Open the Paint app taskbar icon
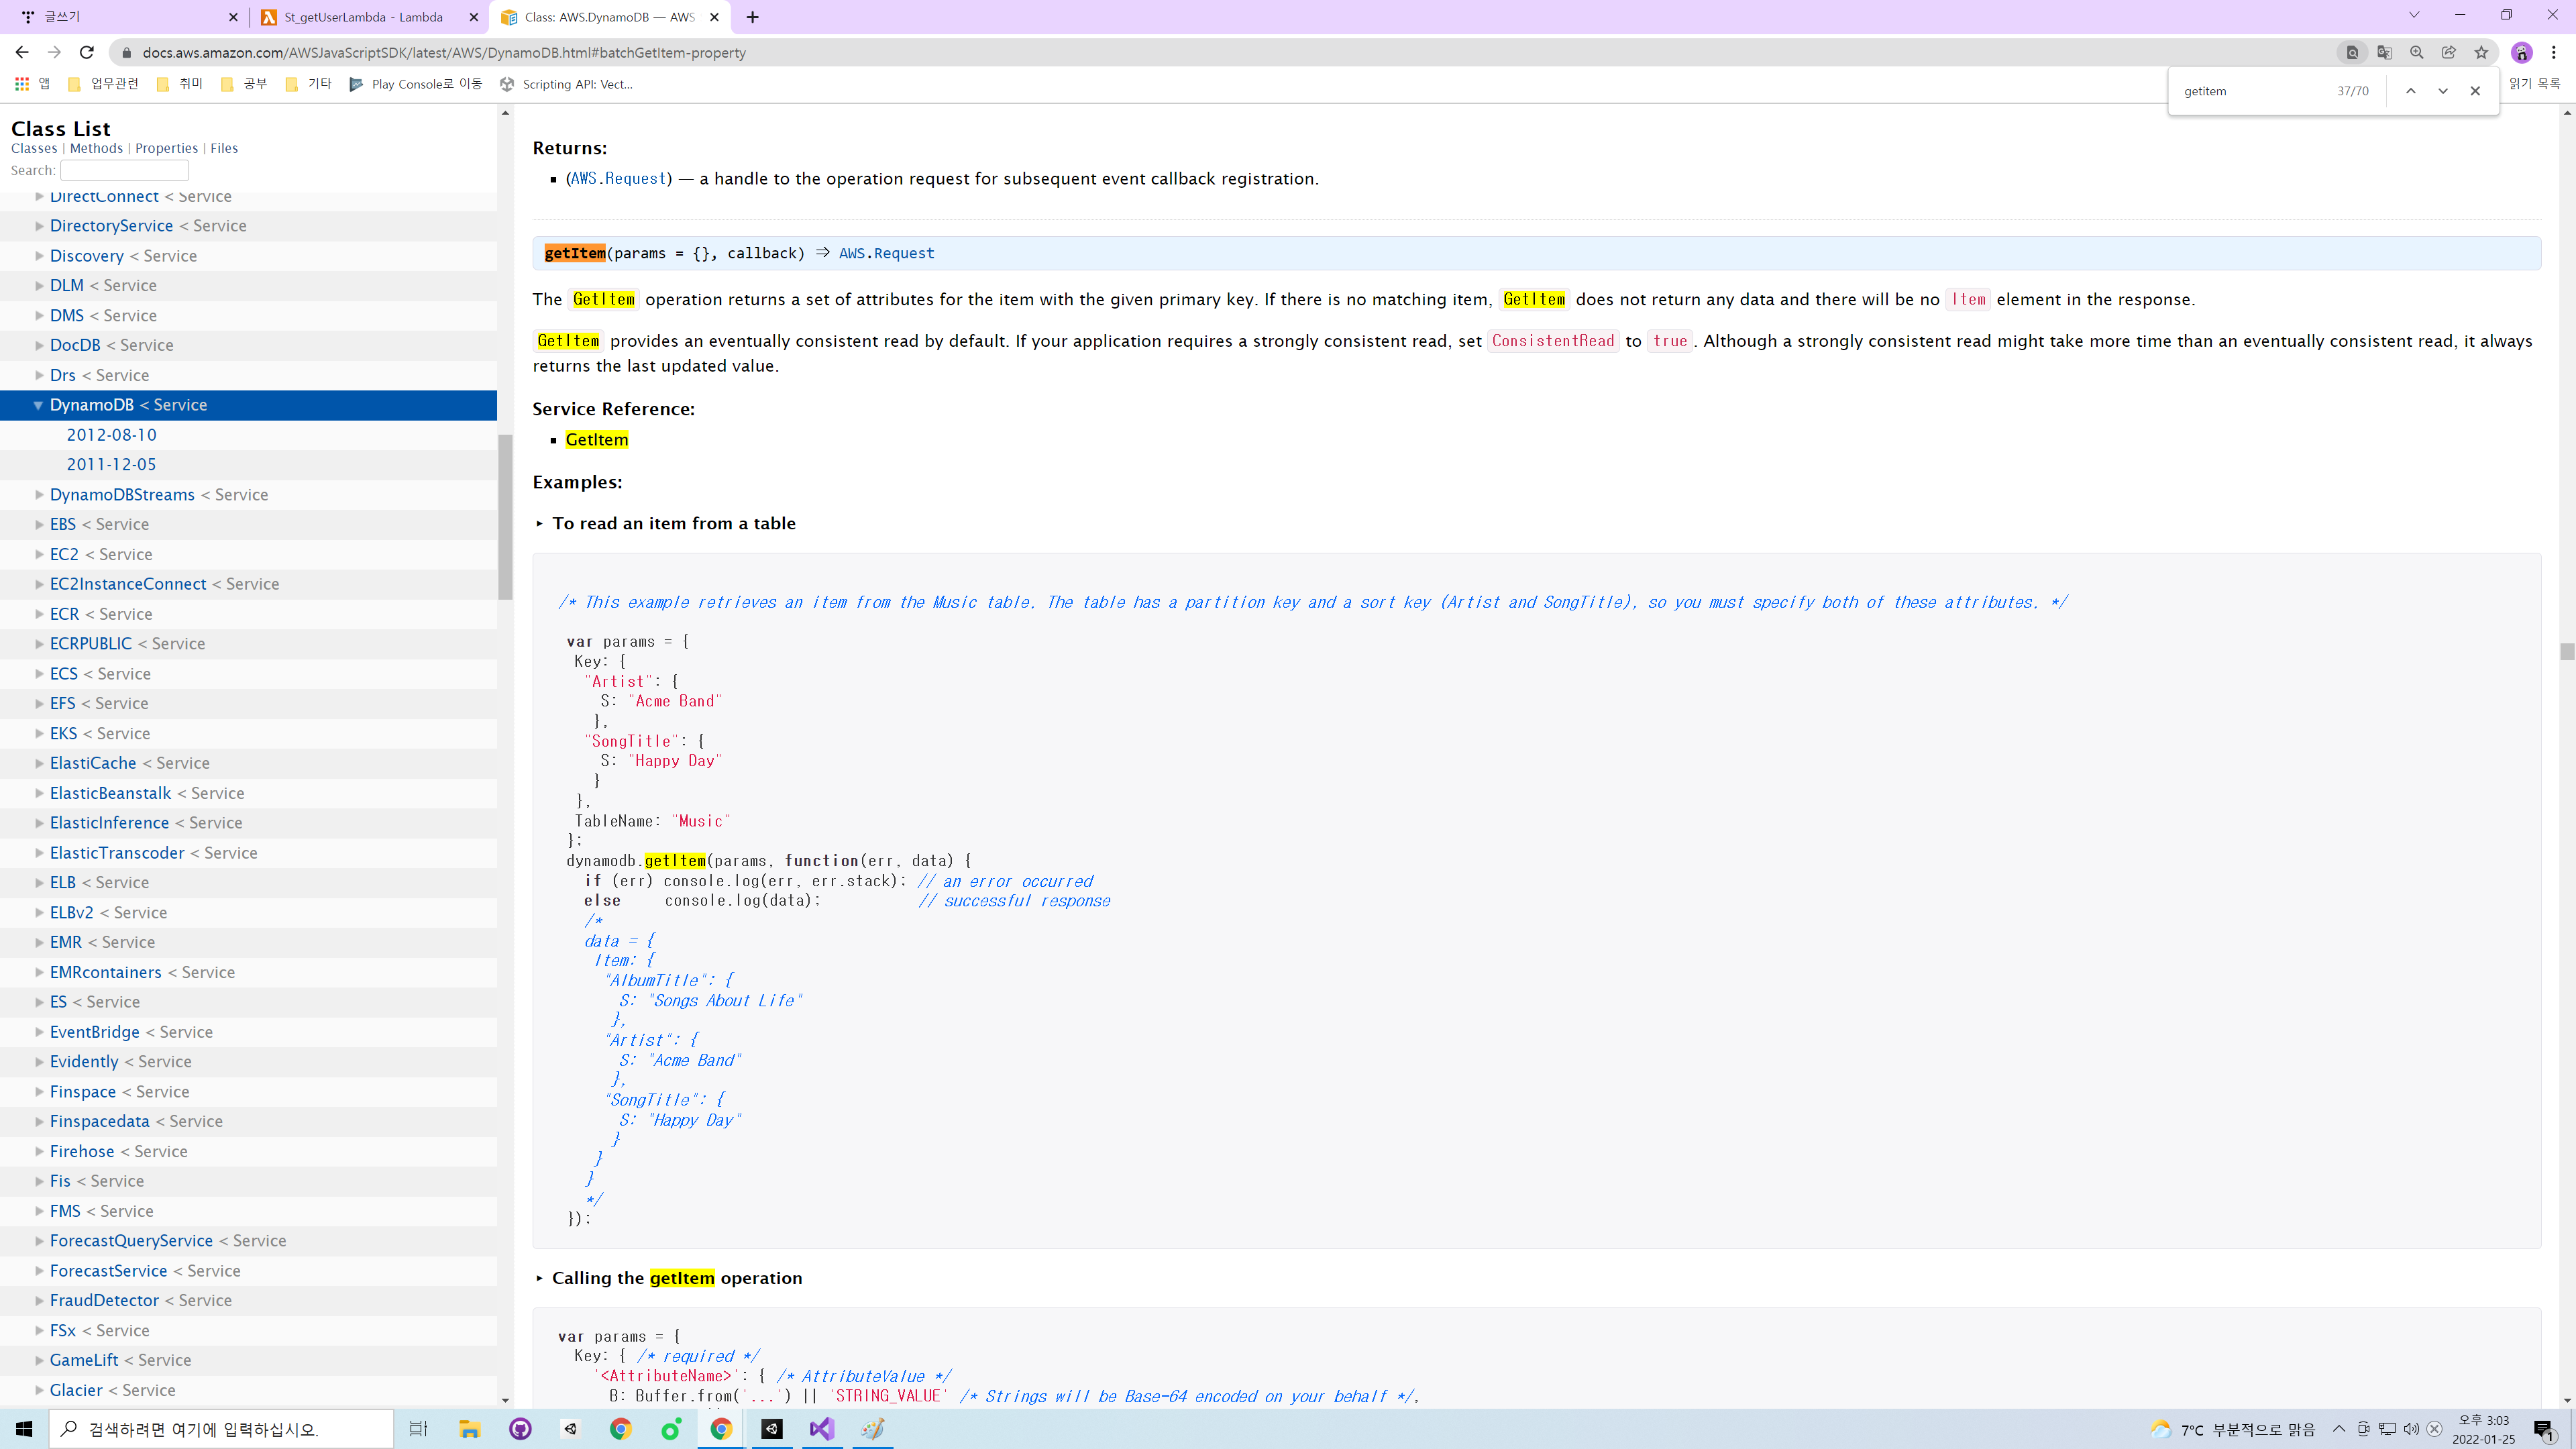The height and width of the screenshot is (1449, 2576). (872, 1429)
